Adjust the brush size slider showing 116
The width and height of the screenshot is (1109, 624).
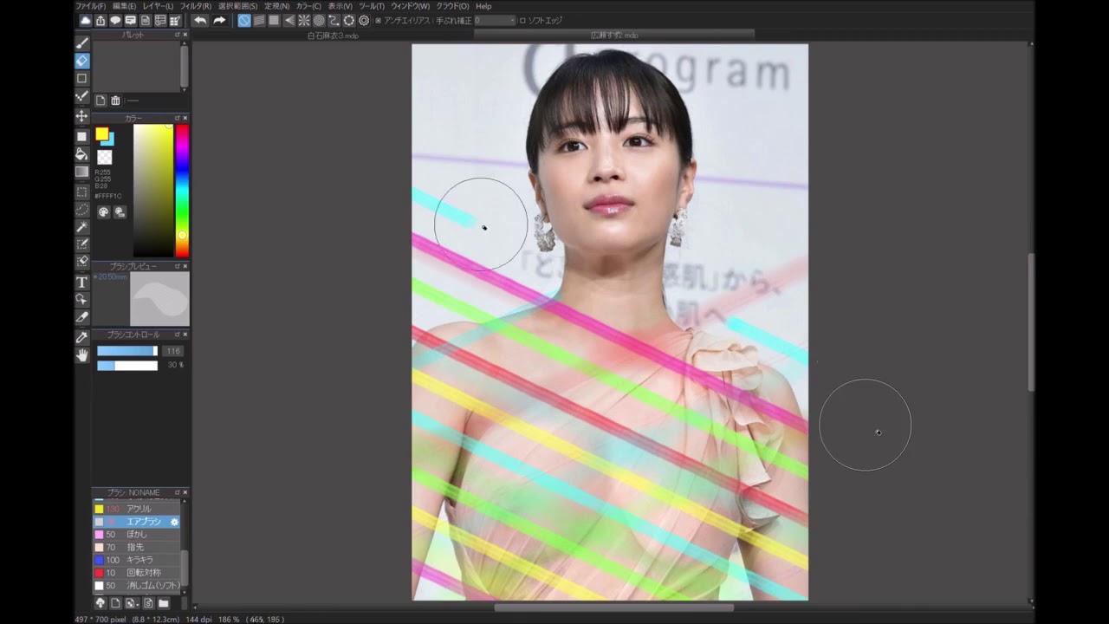pos(127,351)
